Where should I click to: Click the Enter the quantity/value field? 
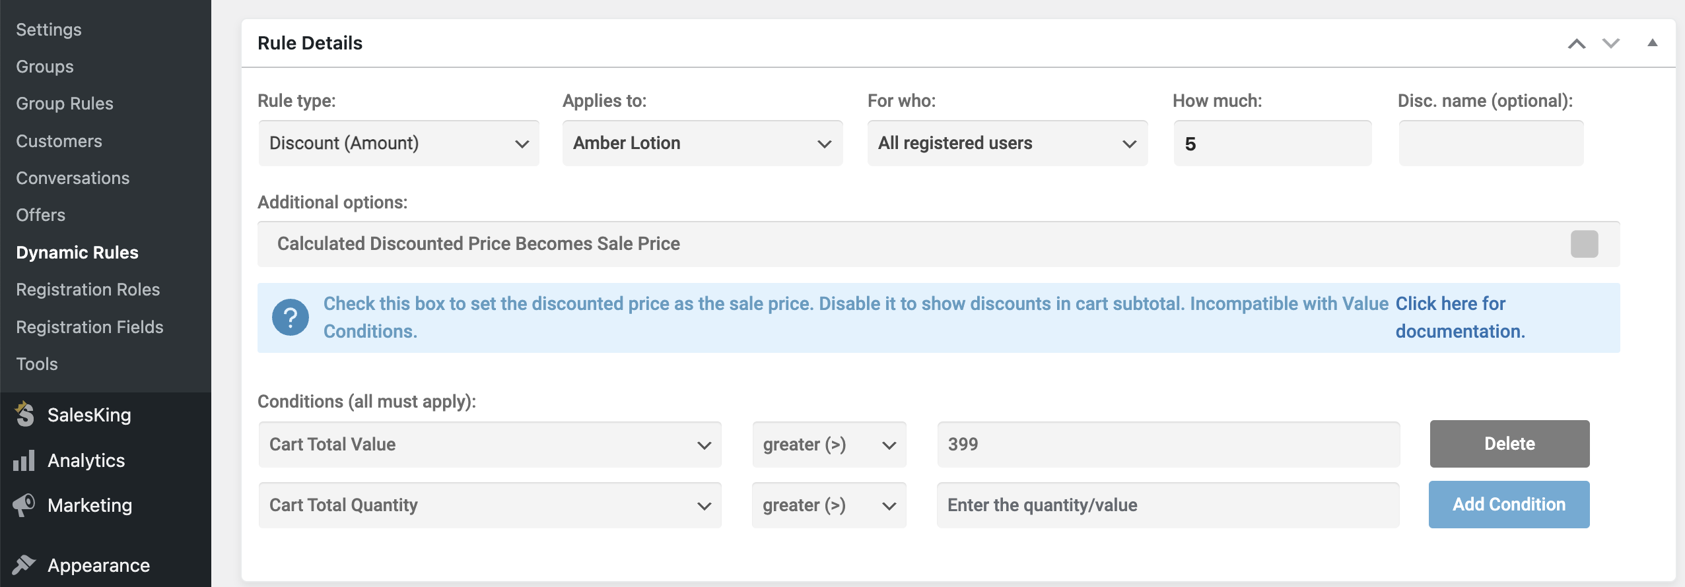(1169, 505)
